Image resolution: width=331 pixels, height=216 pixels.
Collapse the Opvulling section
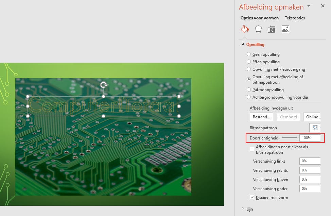pyautogui.click(x=243, y=44)
